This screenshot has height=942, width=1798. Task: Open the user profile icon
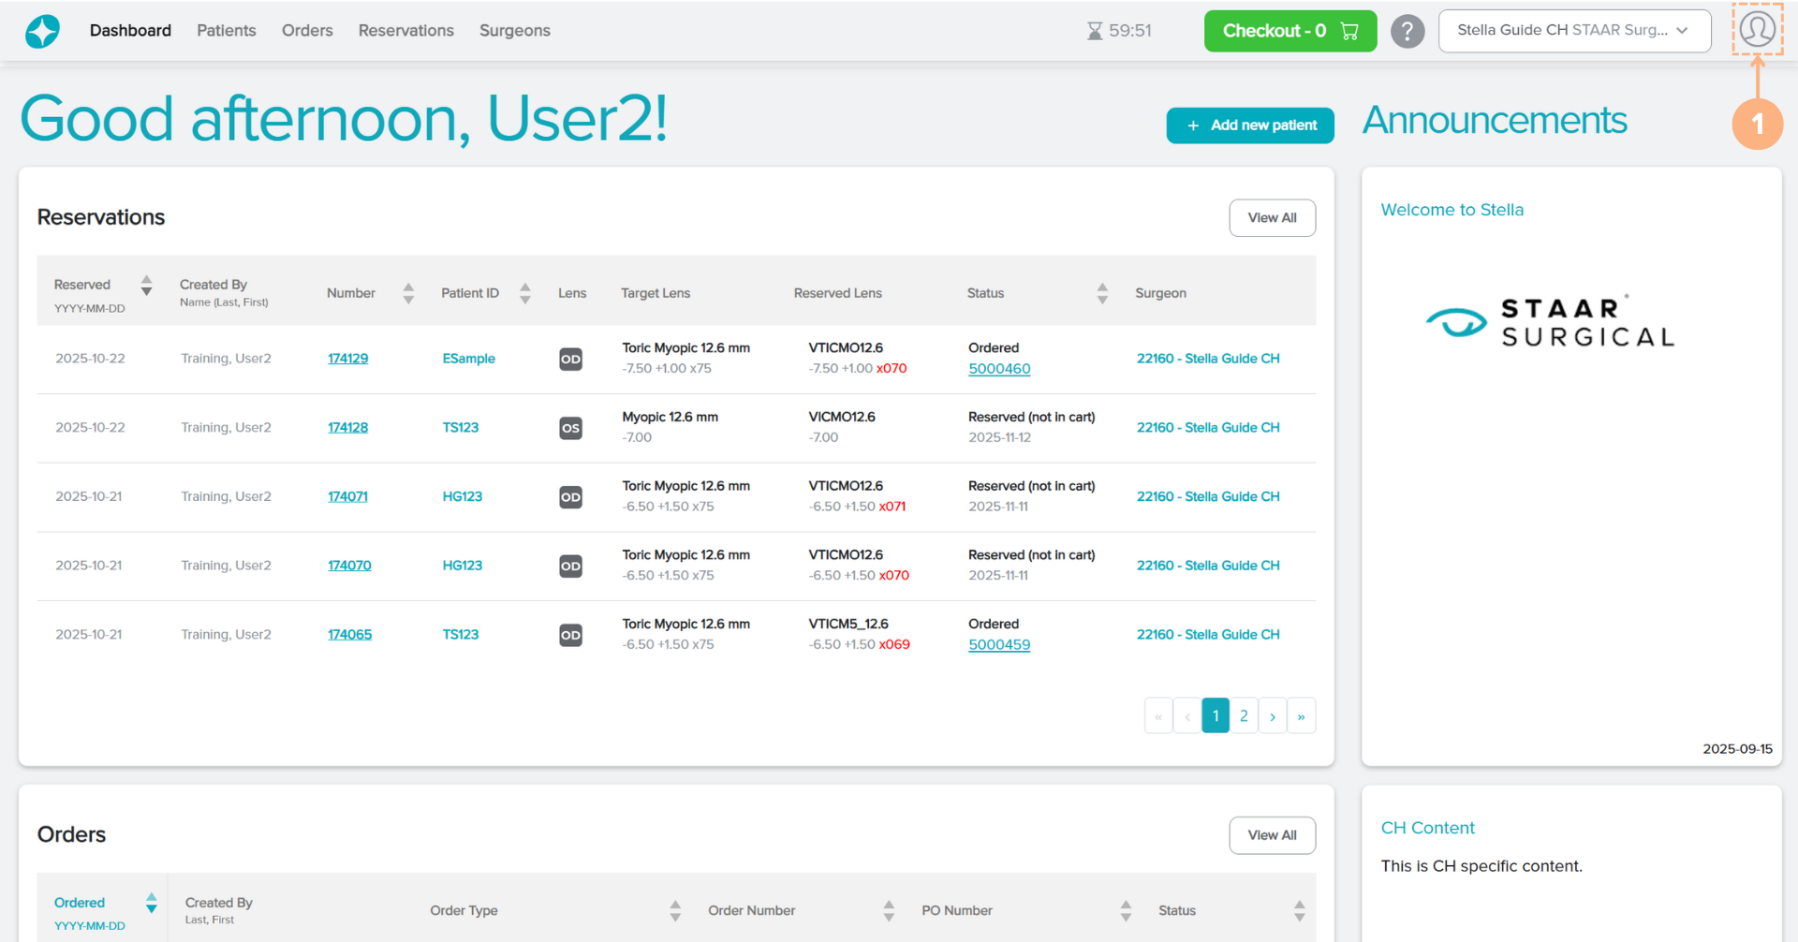click(x=1757, y=30)
